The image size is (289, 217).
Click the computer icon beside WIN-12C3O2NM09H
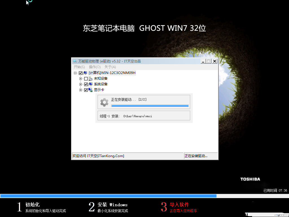85,73
